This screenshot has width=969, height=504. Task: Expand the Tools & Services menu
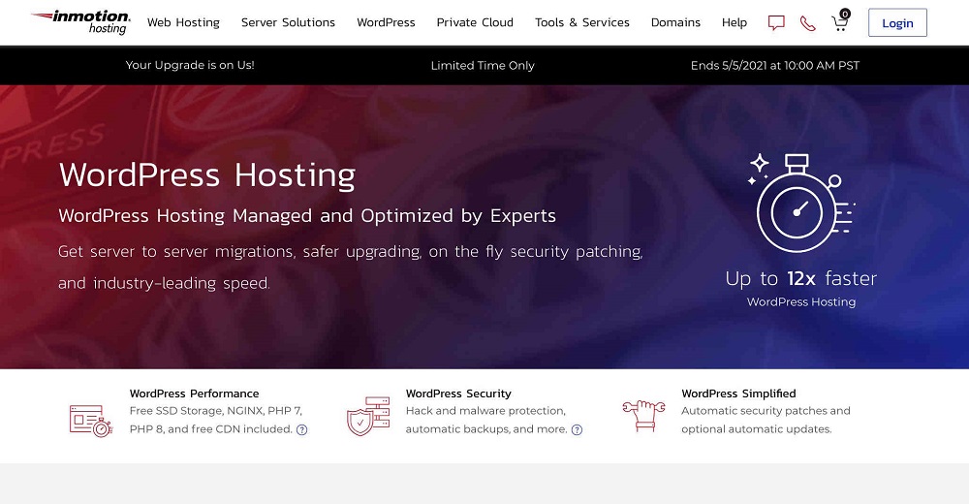pyautogui.click(x=581, y=22)
